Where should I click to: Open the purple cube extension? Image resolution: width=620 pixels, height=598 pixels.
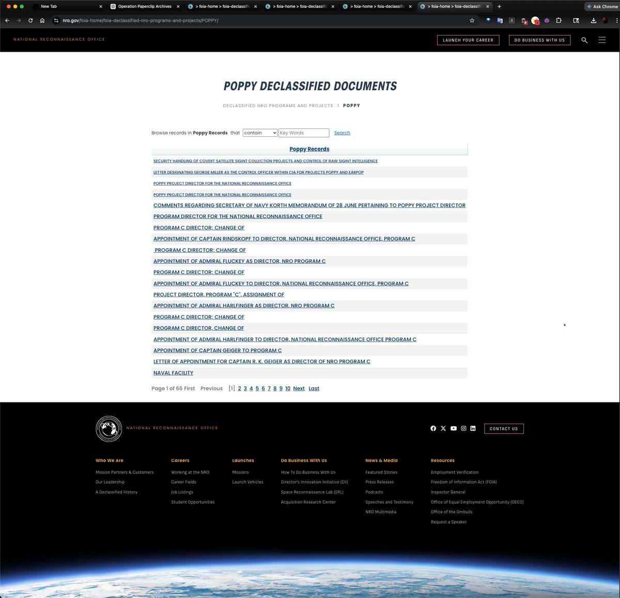(x=547, y=21)
